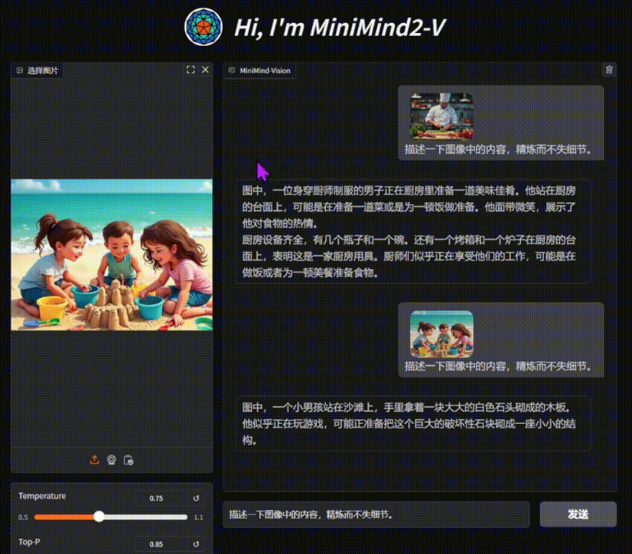Click the slider maximum label 1.1
The height and width of the screenshot is (554, 632).
click(x=198, y=517)
